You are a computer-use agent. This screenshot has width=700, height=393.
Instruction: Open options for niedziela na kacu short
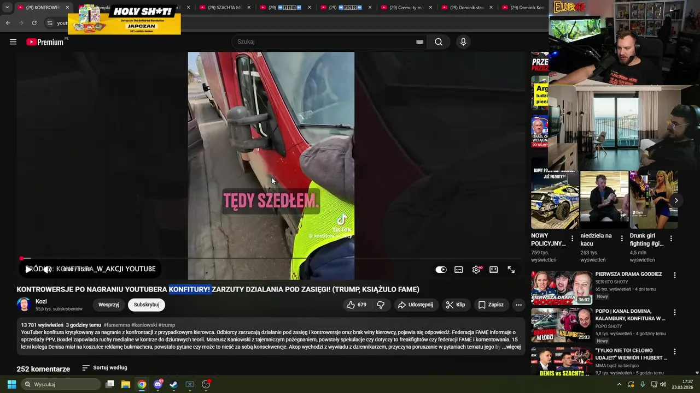pos(622,239)
